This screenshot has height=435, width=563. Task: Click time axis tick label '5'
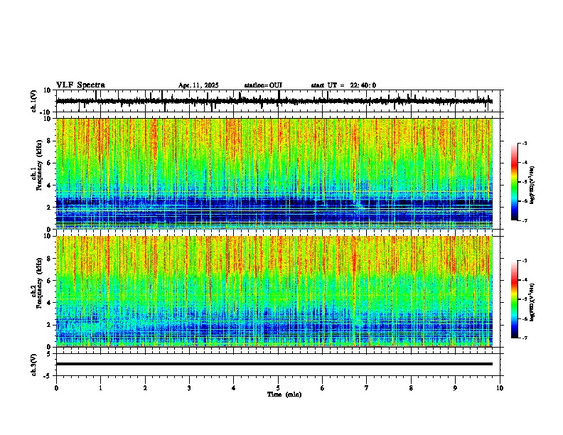[x=278, y=388]
